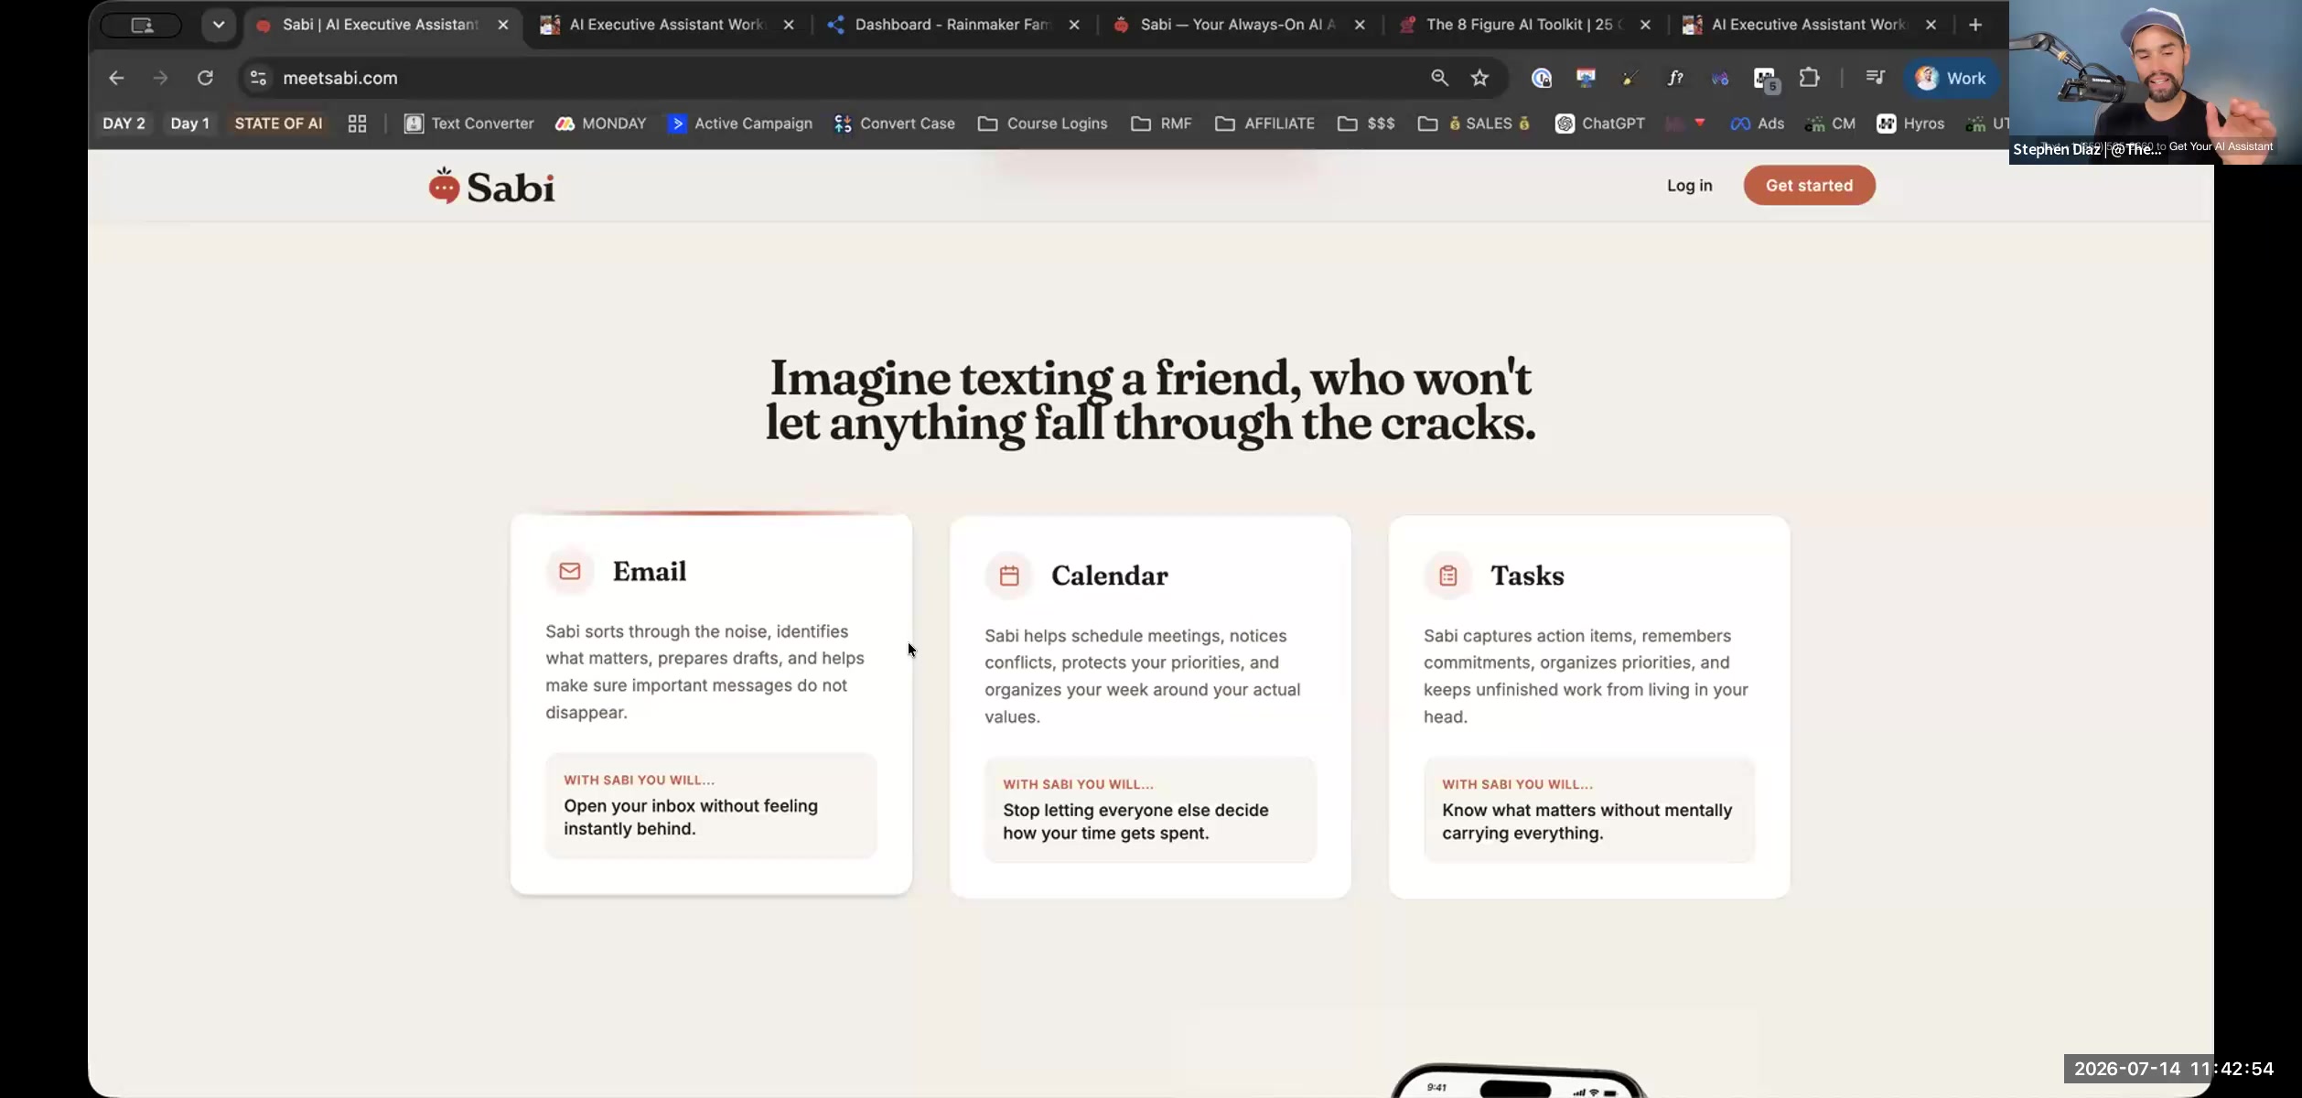Viewport: 2302px width, 1098px height.
Task: Click the purple broadcast extension icon
Action: 1720,78
